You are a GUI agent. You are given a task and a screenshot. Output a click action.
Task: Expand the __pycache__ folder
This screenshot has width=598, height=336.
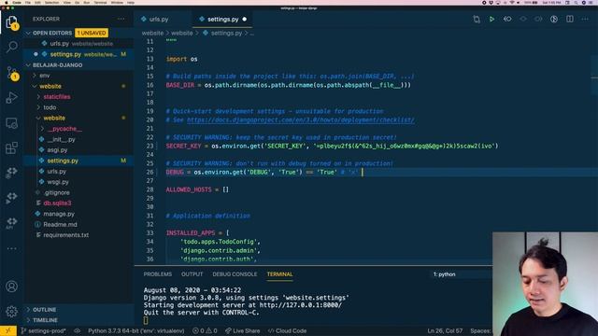78,129
